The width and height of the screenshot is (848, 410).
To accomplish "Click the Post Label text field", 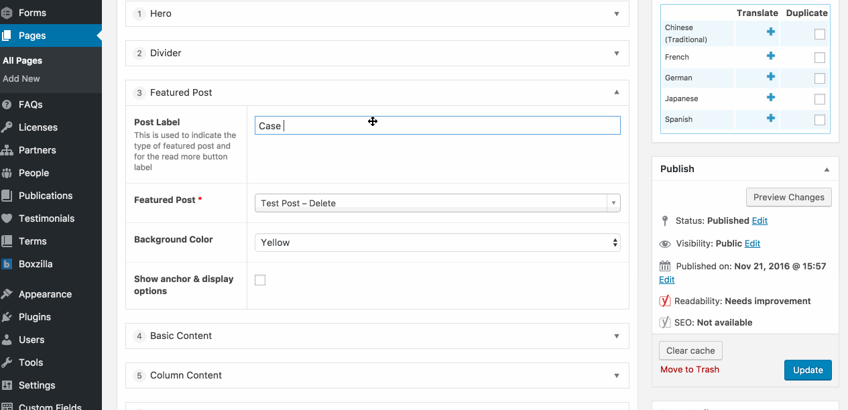I will [438, 125].
